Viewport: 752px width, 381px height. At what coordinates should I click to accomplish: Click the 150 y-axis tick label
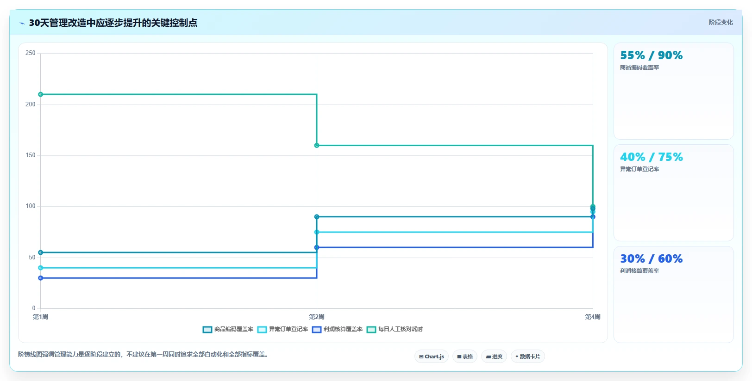tap(31, 155)
